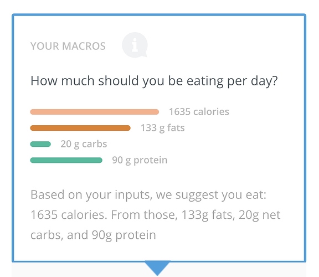The width and height of the screenshot is (319, 277).
Task: Click the 90 g protein label
Action: click(140, 160)
